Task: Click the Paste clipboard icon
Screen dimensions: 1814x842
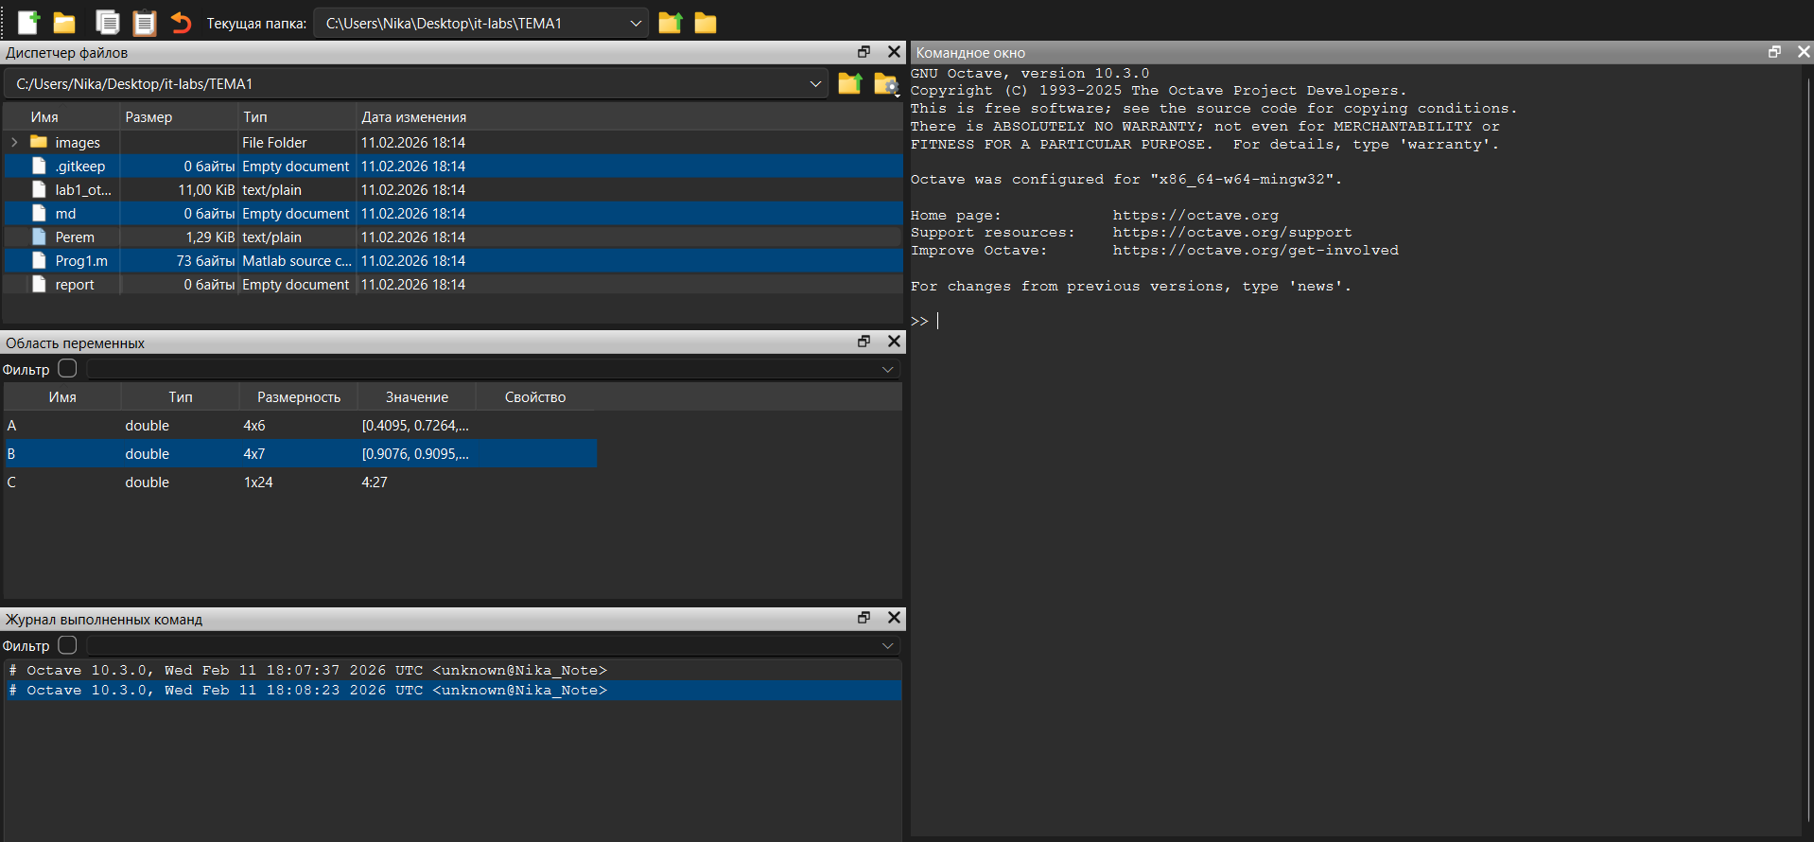Action: (144, 23)
